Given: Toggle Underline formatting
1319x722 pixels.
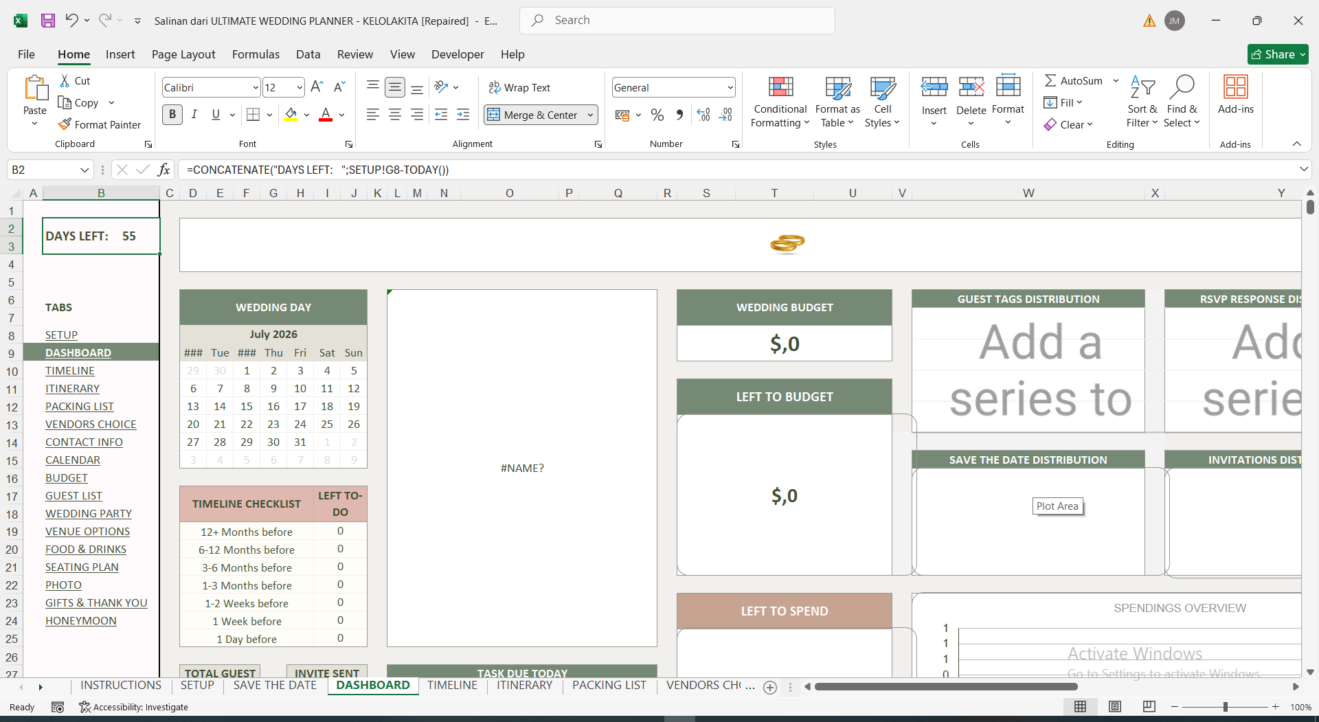Looking at the screenshot, I should [216, 115].
